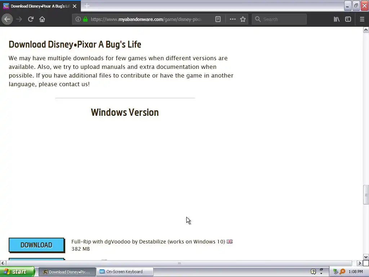Open the Library bookmarks and history icon

click(x=337, y=19)
